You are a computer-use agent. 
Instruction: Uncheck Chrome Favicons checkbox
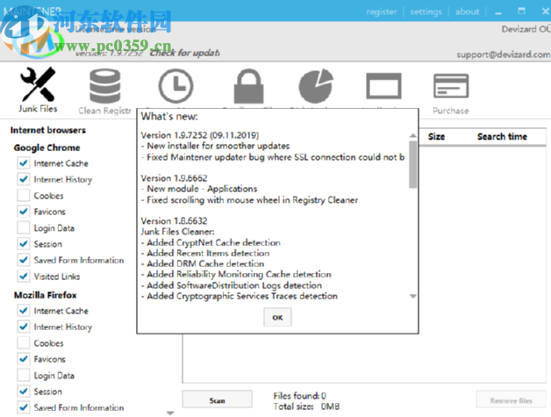24,212
